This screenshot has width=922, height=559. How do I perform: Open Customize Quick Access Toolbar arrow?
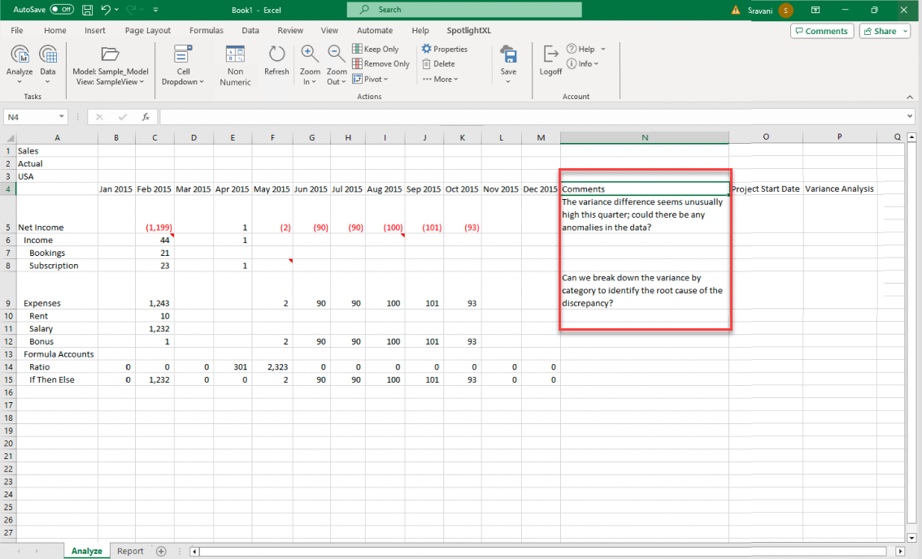tap(155, 10)
